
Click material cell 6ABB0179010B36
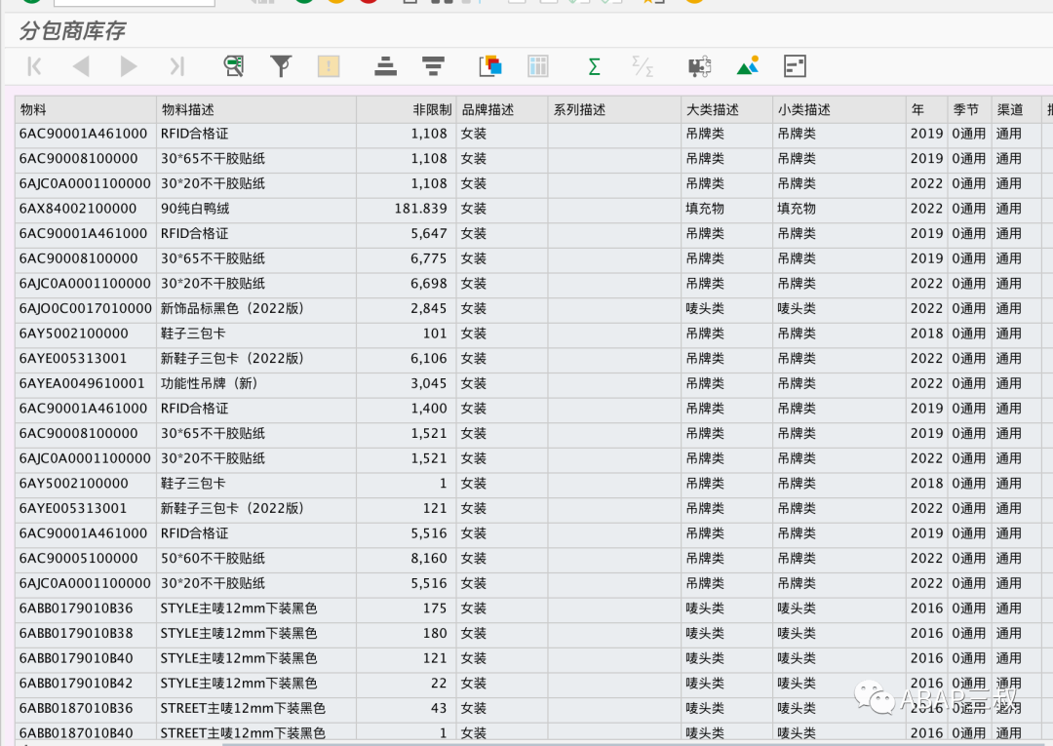86,609
